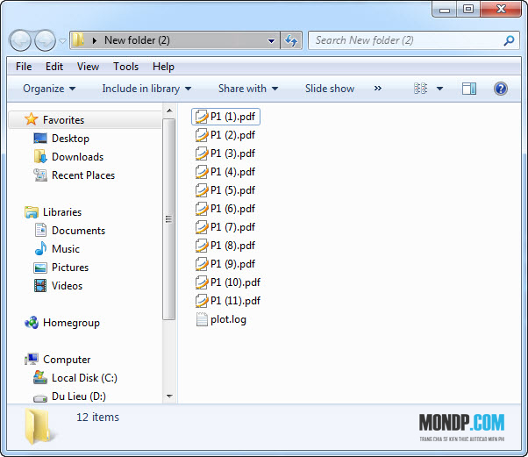Click the PDF icon of P1 (4).pdf
This screenshot has height=457, width=528.
tap(202, 172)
